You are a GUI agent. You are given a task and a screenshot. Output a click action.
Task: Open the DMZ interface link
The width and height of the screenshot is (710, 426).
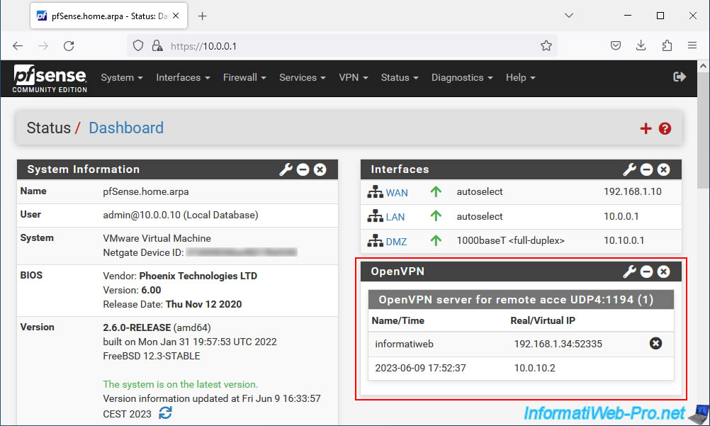(396, 242)
